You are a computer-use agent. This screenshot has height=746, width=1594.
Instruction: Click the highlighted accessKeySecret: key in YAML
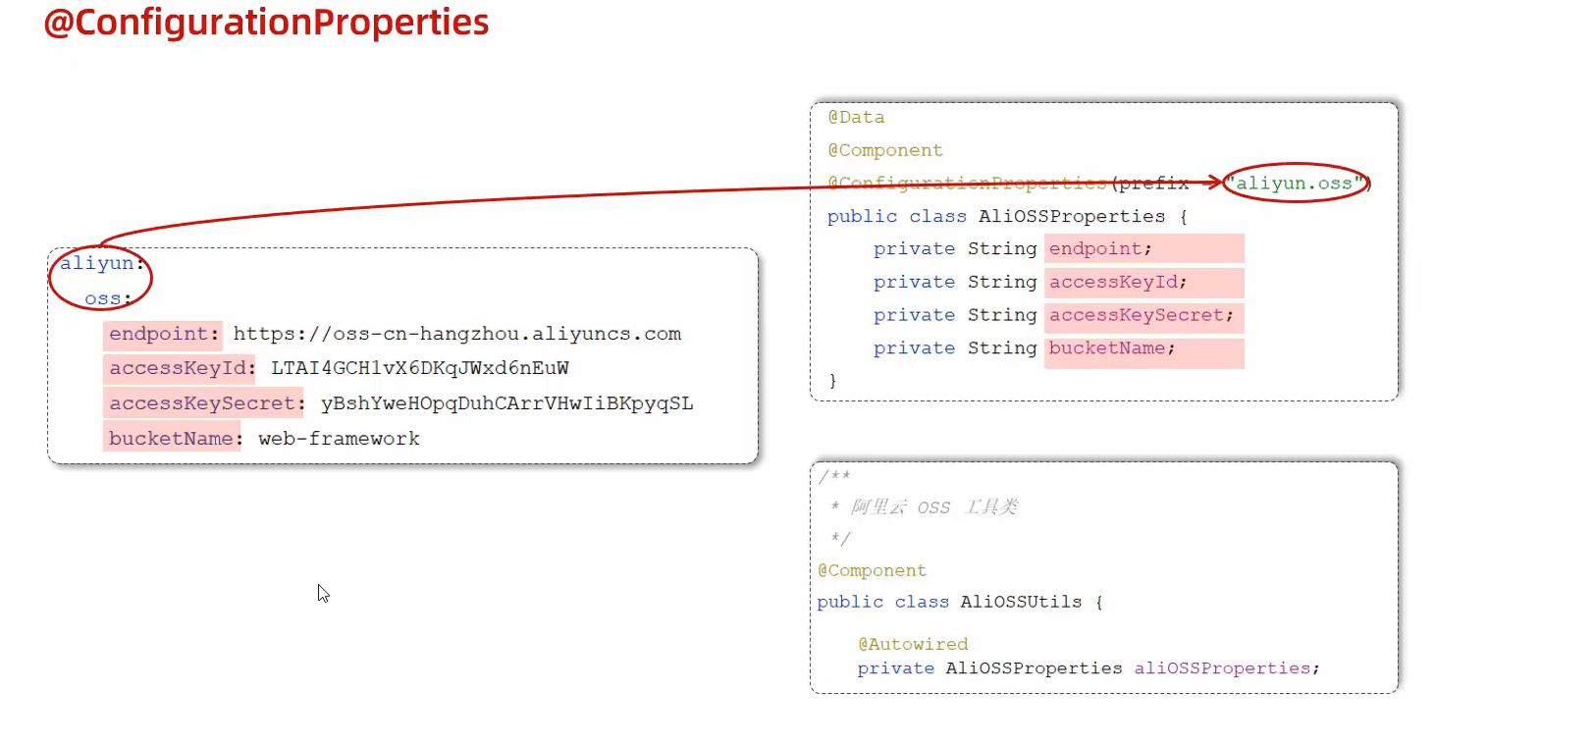point(204,403)
